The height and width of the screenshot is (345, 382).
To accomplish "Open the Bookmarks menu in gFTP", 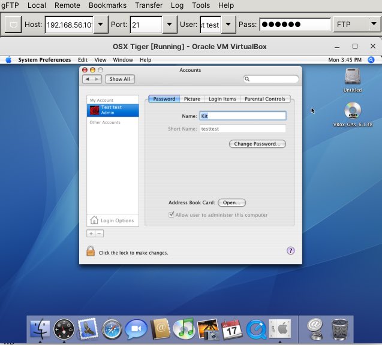I will pyautogui.click(x=107, y=5).
